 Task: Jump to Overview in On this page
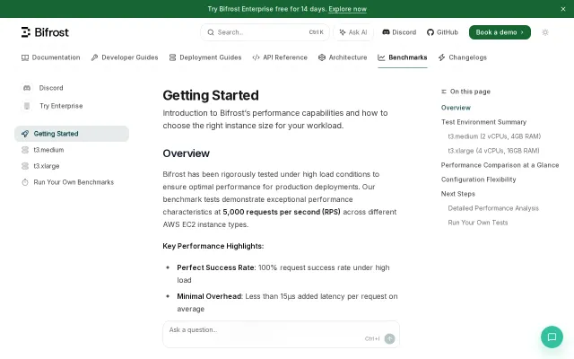click(456, 108)
